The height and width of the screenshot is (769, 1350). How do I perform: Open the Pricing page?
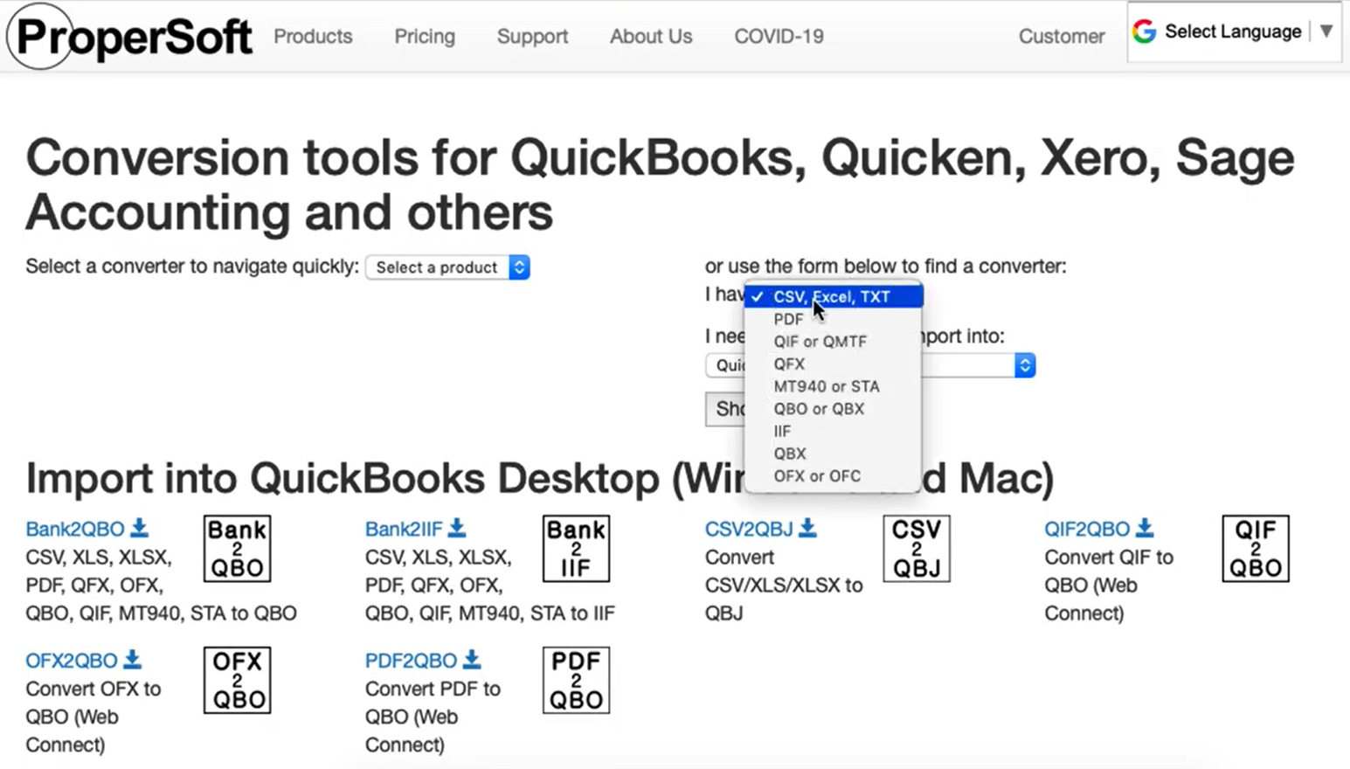(x=425, y=37)
